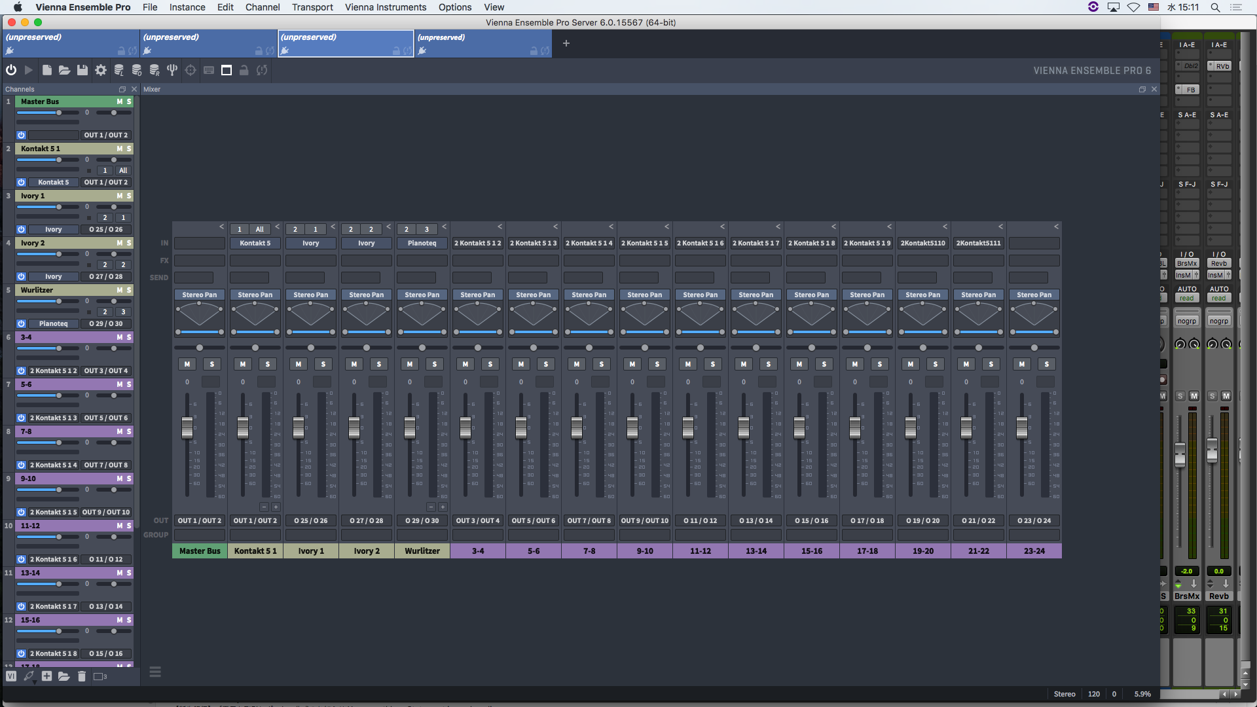Image resolution: width=1257 pixels, height=707 pixels.
Task: Click the BrsMx fader handle on right
Action: tap(1180, 454)
